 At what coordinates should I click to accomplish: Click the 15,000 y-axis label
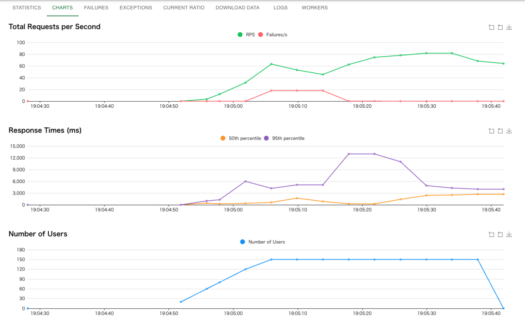pyautogui.click(x=17, y=146)
